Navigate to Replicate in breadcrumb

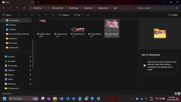(88, 8)
